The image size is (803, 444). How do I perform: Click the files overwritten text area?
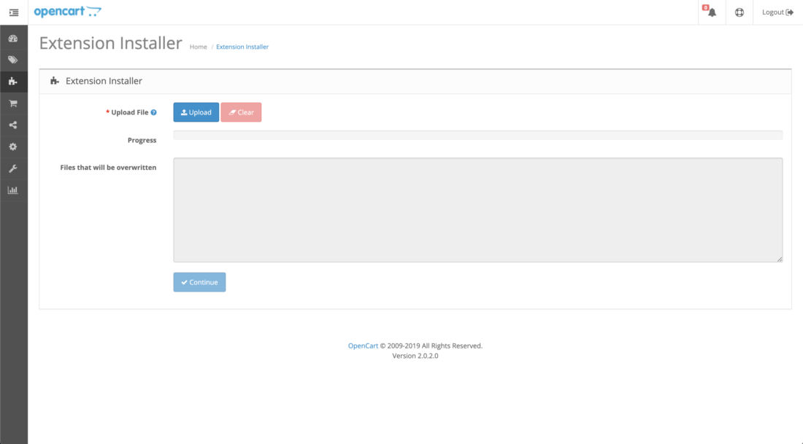pos(478,210)
